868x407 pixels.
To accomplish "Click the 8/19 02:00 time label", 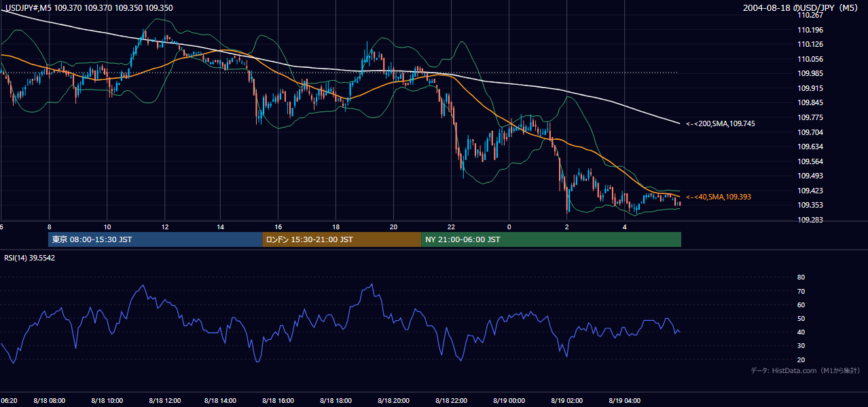I will [567, 401].
